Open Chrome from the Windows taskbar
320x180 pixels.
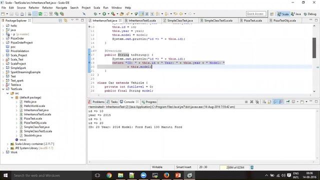[109, 175]
